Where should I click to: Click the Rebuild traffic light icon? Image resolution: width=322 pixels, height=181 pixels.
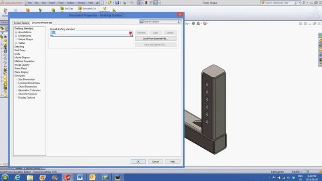pos(146,3)
